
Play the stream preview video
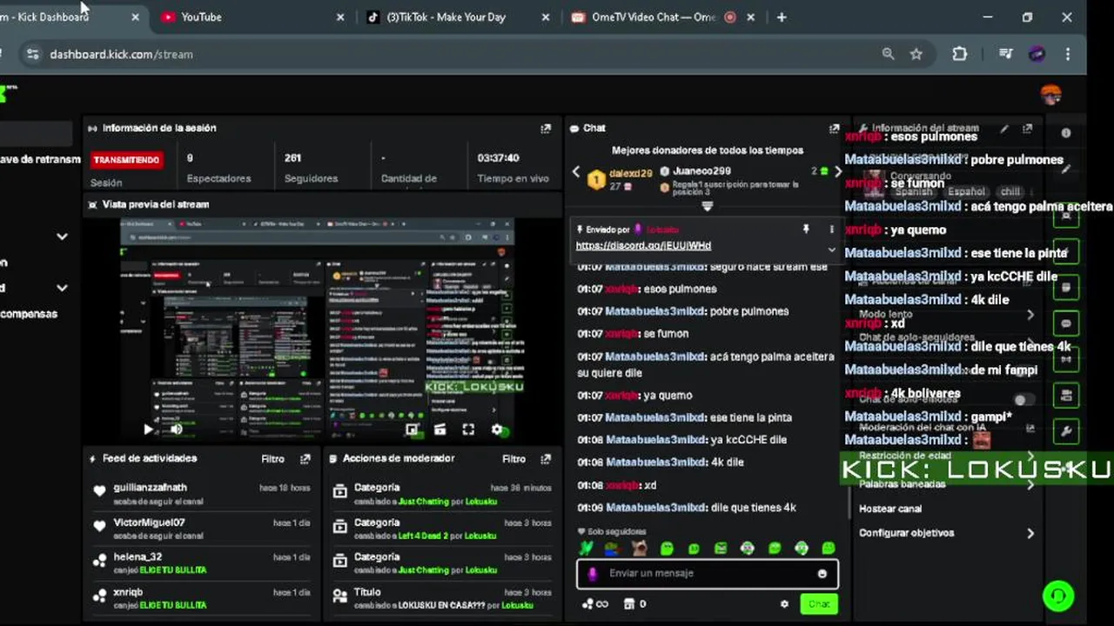(x=149, y=429)
